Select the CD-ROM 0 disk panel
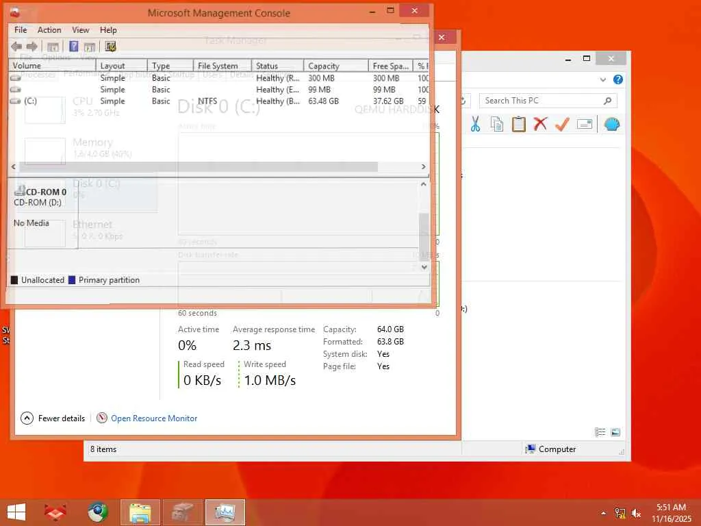 click(x=42, y=212)
